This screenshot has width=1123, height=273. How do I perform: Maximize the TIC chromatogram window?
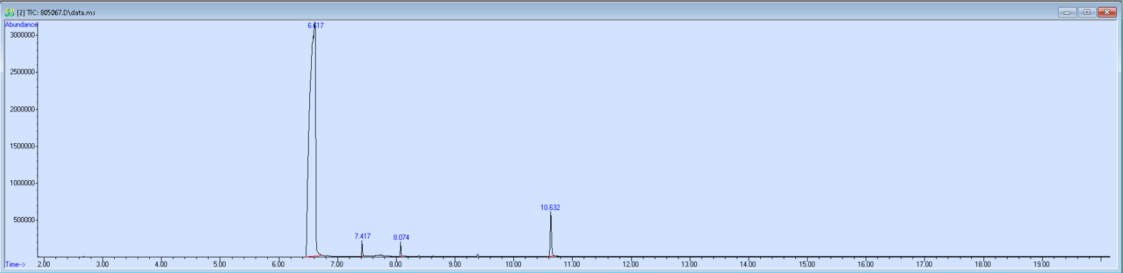coord(1087,12)
